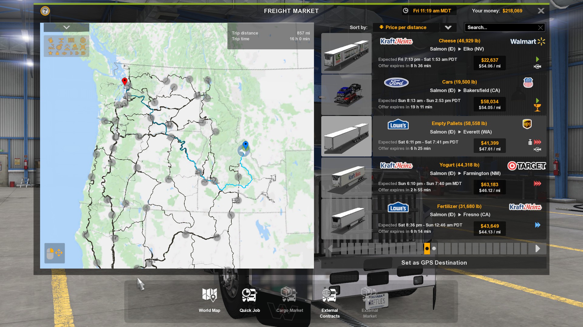Click the Ford logo on Cars job
The image size is (583, 327).
(x=396, y=82)
